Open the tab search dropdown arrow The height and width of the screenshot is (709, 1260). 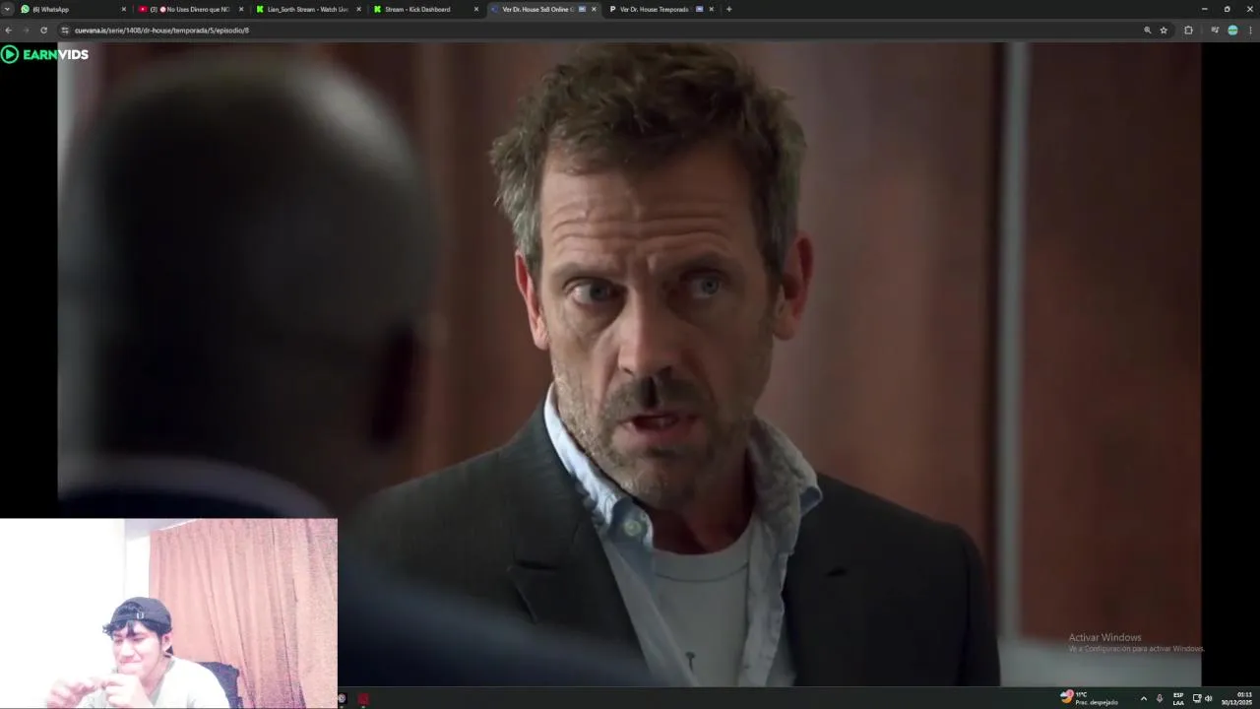(x=8, y=9)
